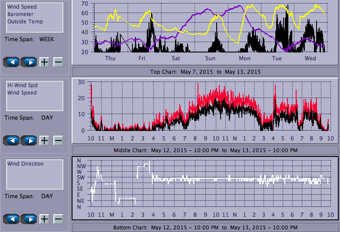Click the Wind Direction chart's right arrow
This screenshot has width=340, height=232.
pyautogui.click(x=29, y=219)
